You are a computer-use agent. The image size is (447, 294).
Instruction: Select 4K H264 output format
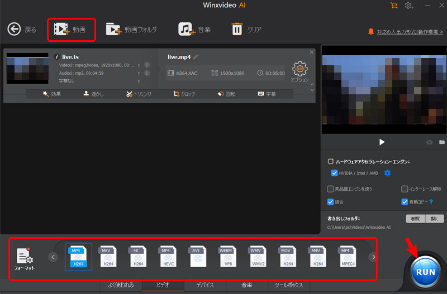click(x=138, y=257)
